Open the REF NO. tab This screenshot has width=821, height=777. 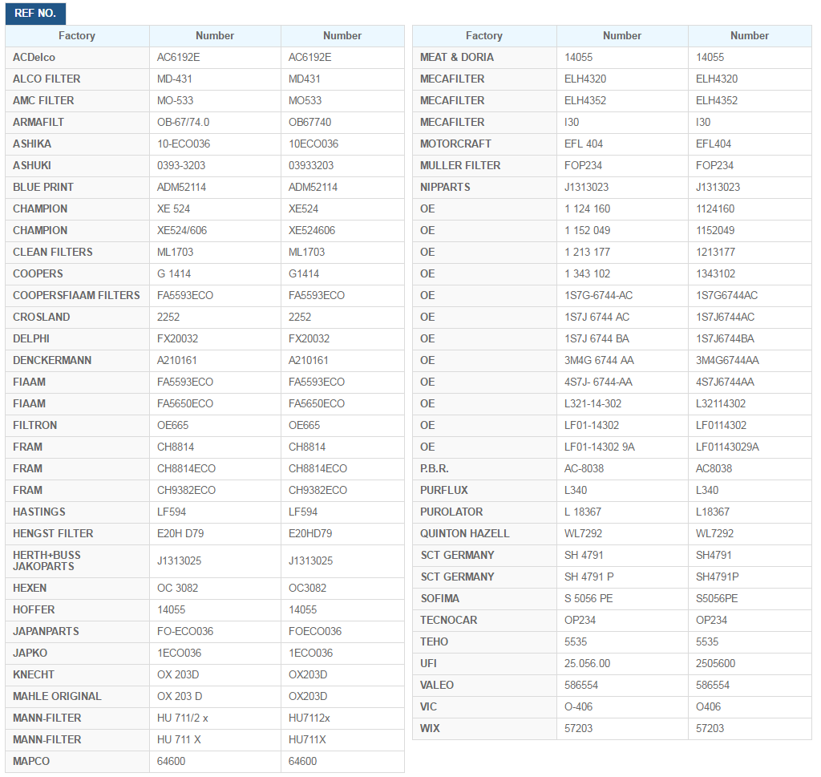pyautogui.click(x=35, y=13)
